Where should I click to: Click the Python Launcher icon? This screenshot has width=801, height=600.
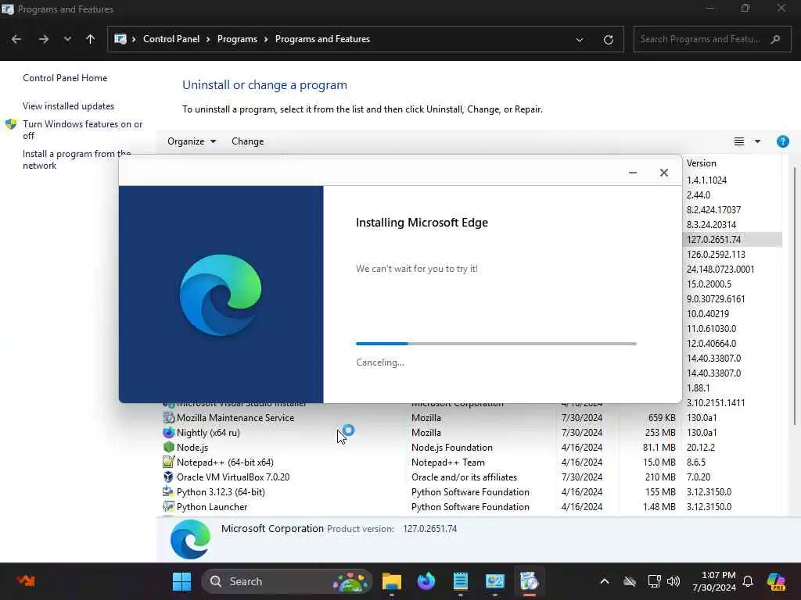pos(169,506)
